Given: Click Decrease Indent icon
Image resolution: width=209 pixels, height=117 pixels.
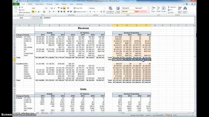Looking at the screenshot, I should [68, 12].
